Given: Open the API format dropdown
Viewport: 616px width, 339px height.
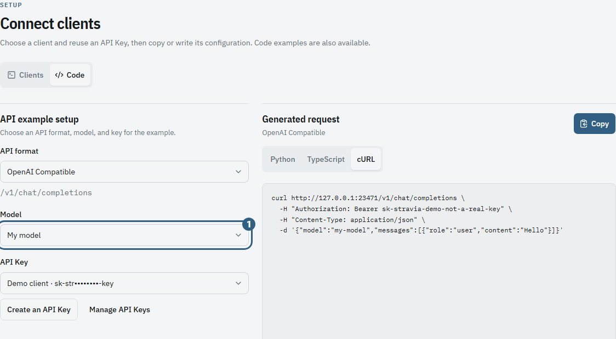Looking at the screenshot, I should 124,172.
